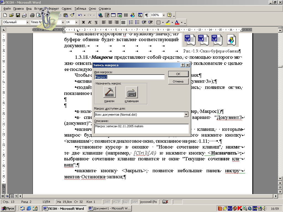Screen dimensions: 283x212
Task: Open the Drawing toolbar icon
Action: coord(132,15)
